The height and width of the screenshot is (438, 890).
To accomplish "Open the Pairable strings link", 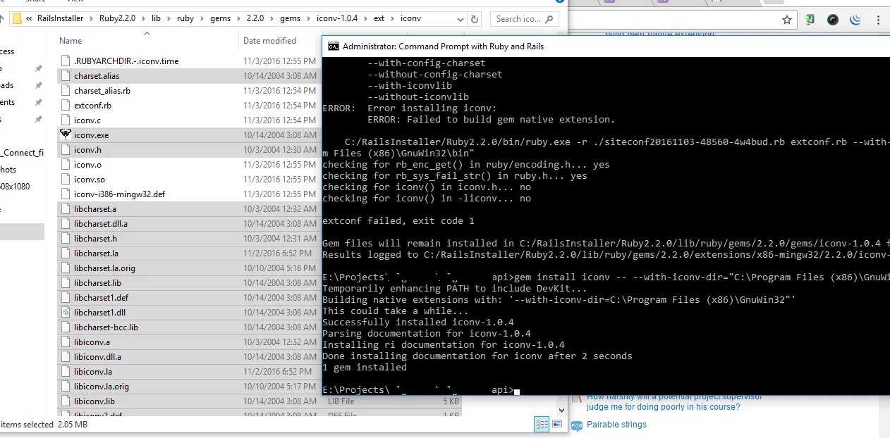I will pos(616,425).
